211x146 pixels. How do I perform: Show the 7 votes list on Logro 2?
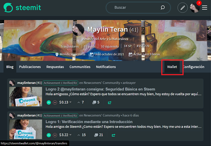coord(80,102)
